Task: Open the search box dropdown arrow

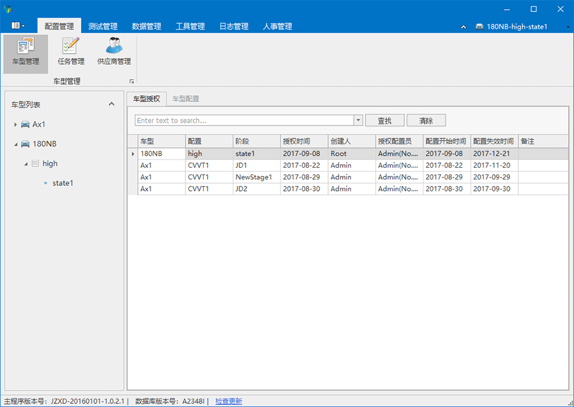Action: [x=358, y=120]
